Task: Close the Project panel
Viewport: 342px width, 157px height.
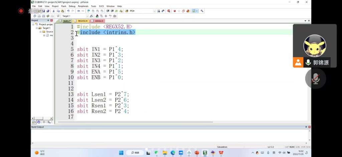Action: coord(51,21)
